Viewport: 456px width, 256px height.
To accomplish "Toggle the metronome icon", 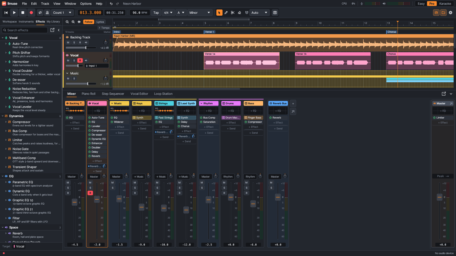I will click(x=47, y=13).
